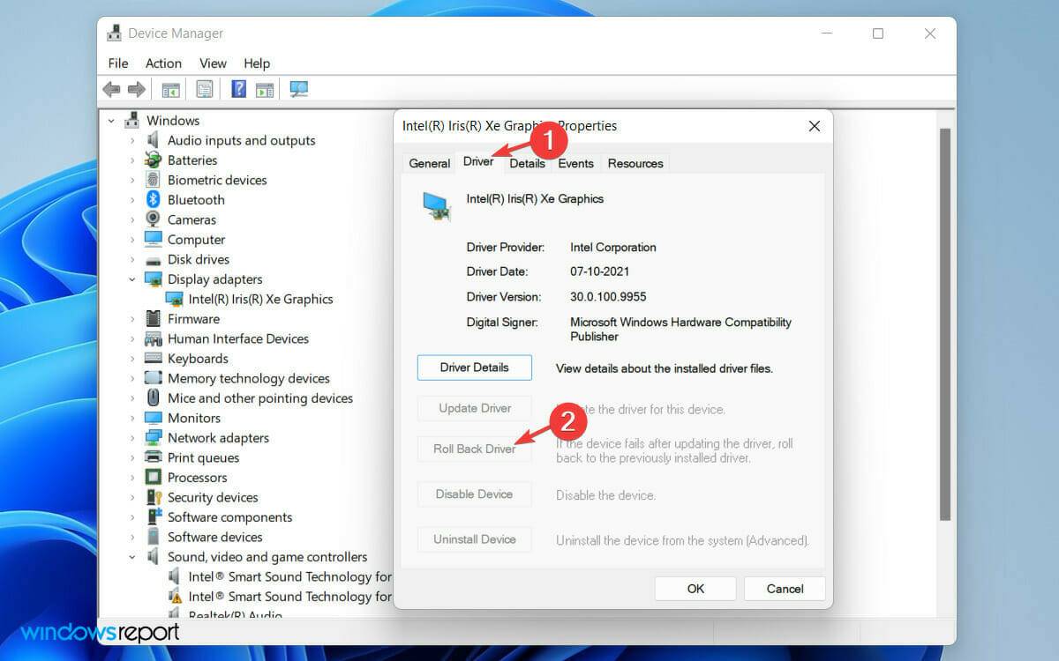The height and width of the screenshot is (661, 1059).
Task: Click the OK button
Action: point(695,588)
